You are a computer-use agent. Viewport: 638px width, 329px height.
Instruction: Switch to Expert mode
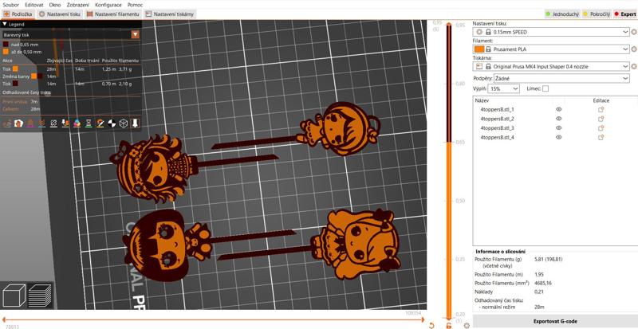625,14
